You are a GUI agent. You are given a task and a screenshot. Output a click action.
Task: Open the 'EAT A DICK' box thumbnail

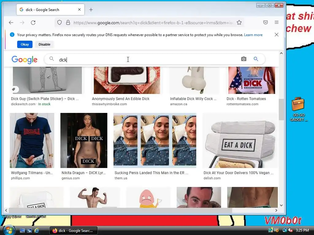pos(240,140)
